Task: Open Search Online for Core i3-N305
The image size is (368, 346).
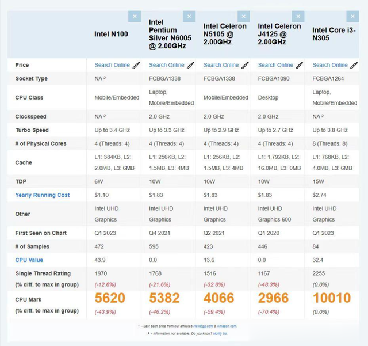Action: pos(330,65)
